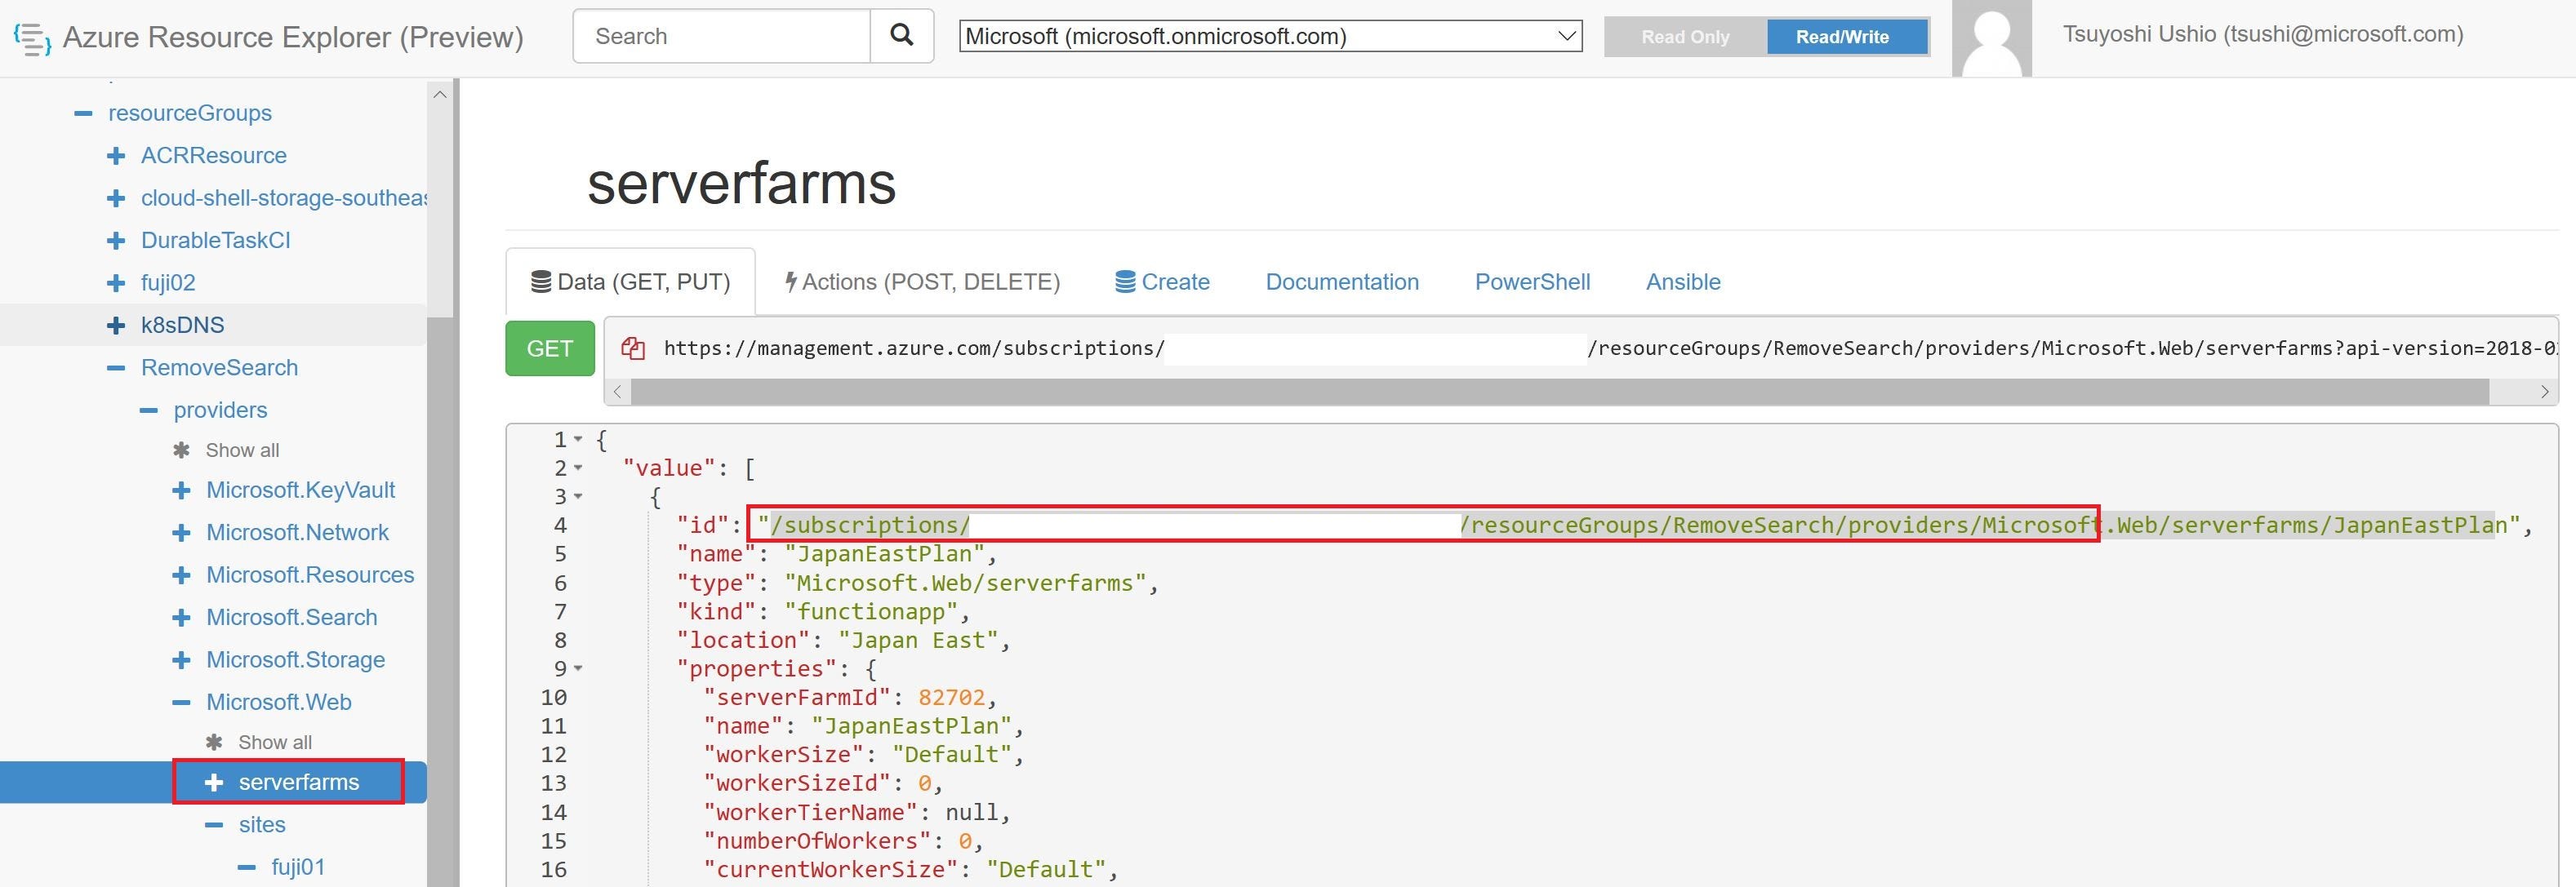Expand the DurableTaskCI node
This screenshot has width=2576, height=887.
116,241
